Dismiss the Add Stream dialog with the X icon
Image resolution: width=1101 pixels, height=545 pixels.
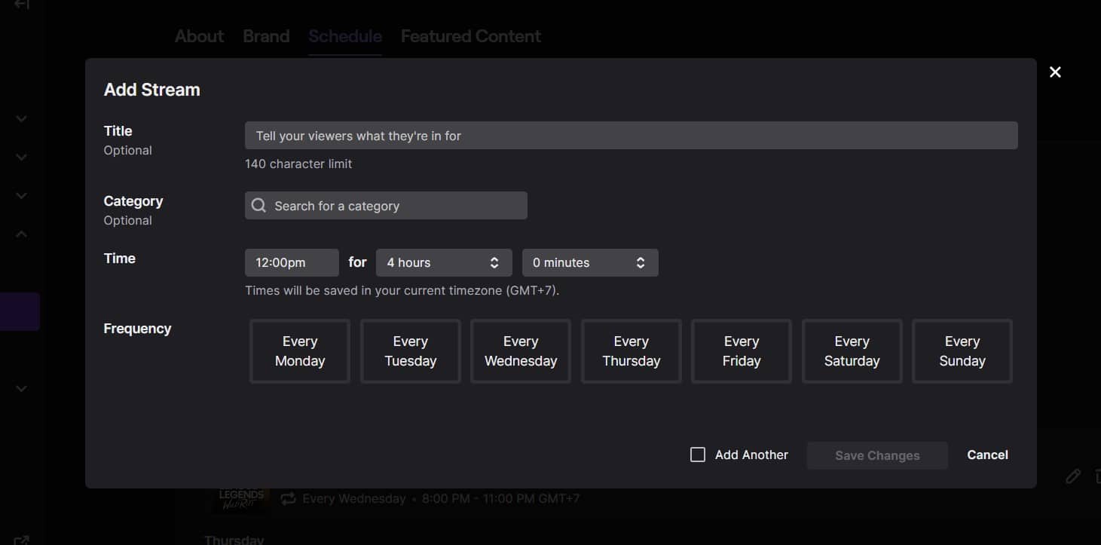tap(1055, 72)
